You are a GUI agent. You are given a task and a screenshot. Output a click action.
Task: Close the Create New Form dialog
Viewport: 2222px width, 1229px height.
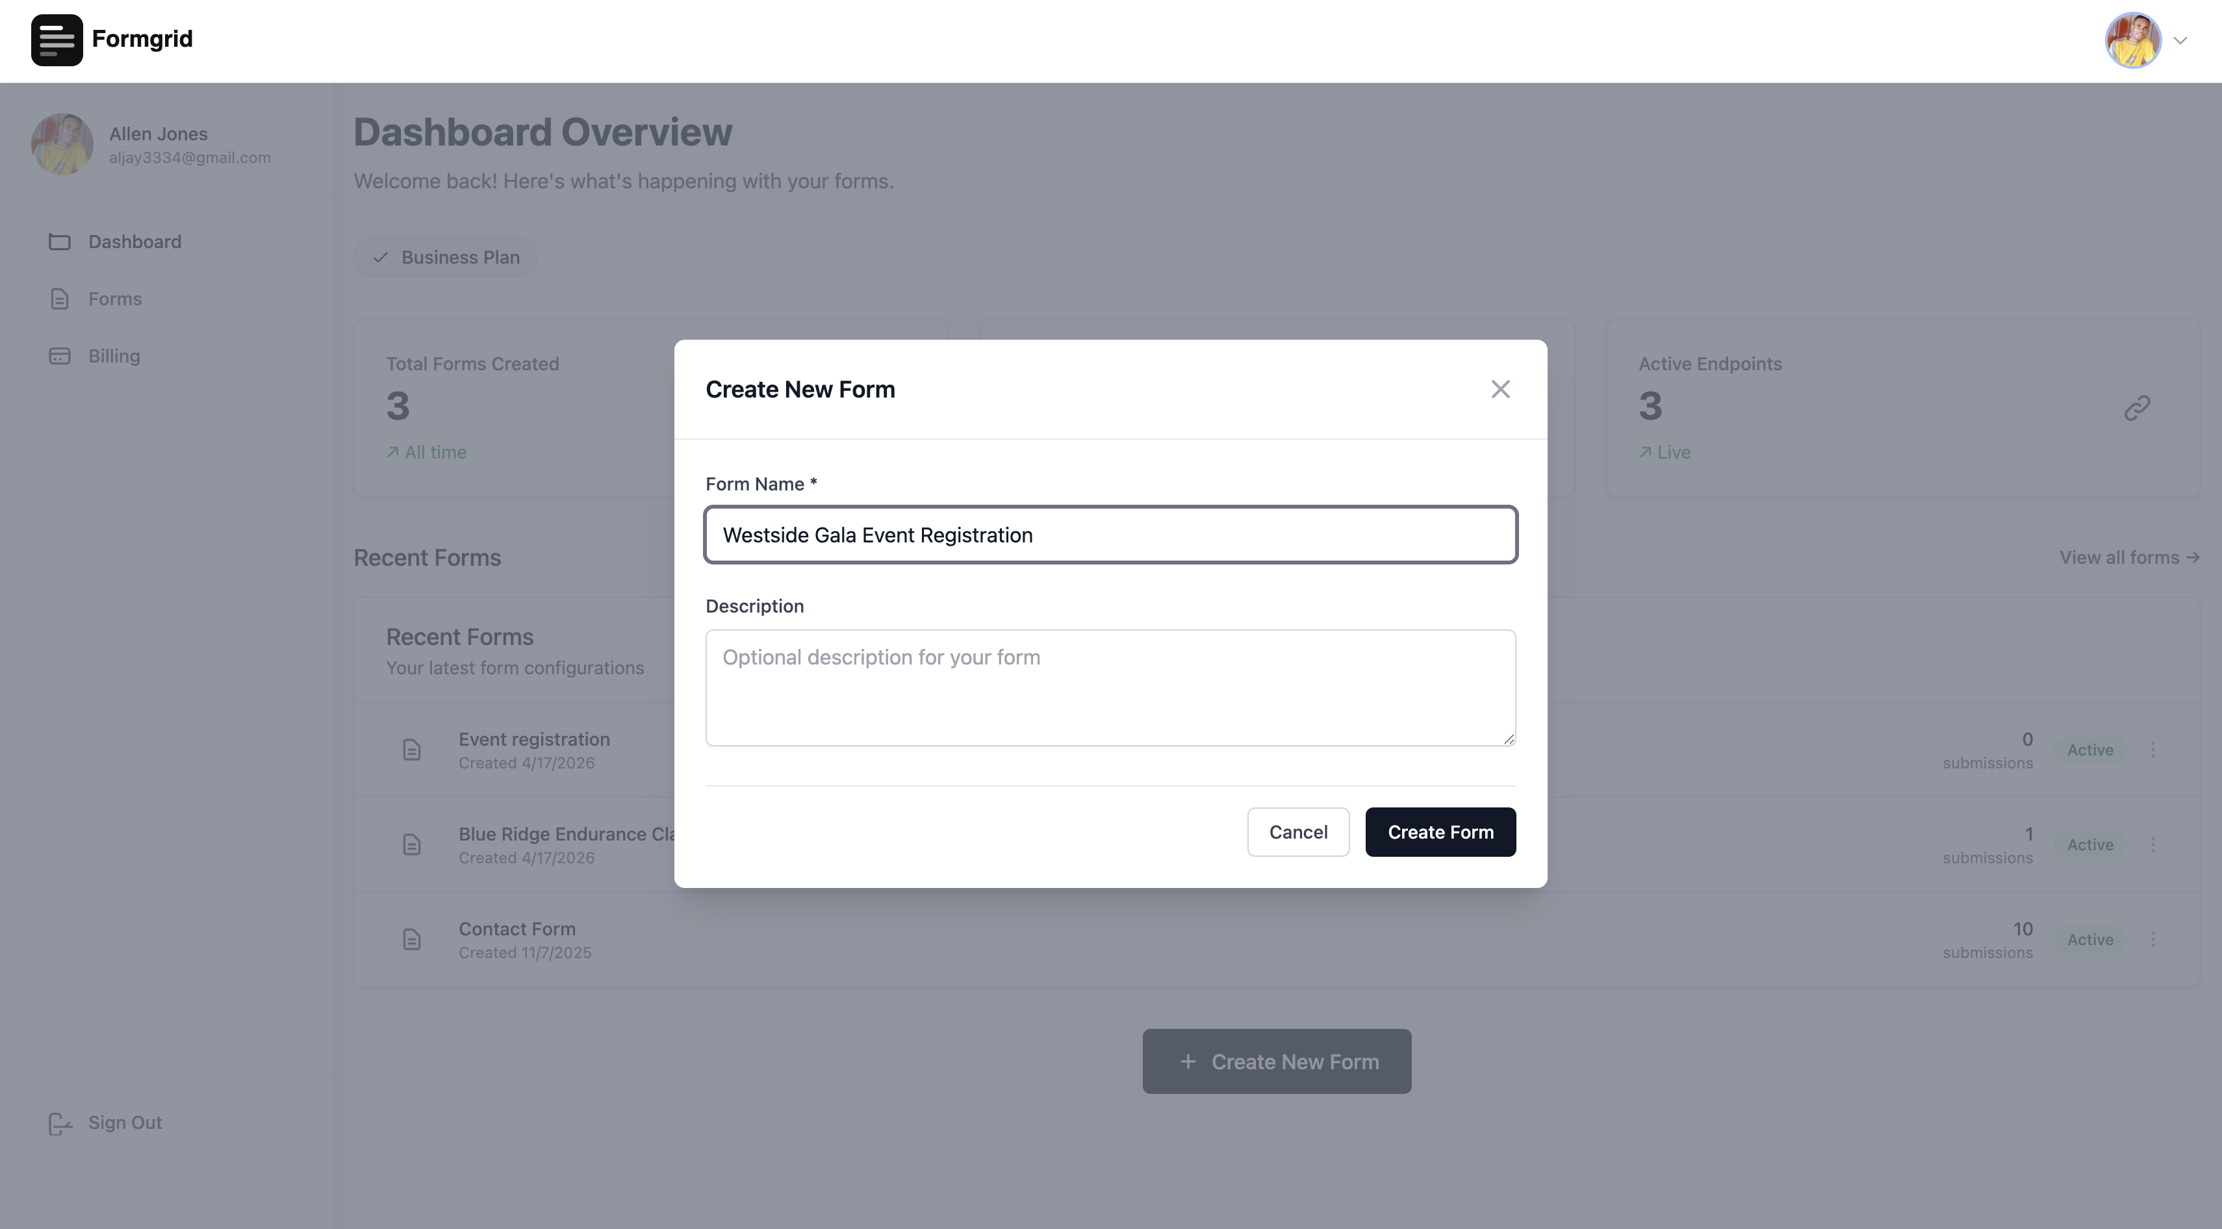click(1500, 389)
